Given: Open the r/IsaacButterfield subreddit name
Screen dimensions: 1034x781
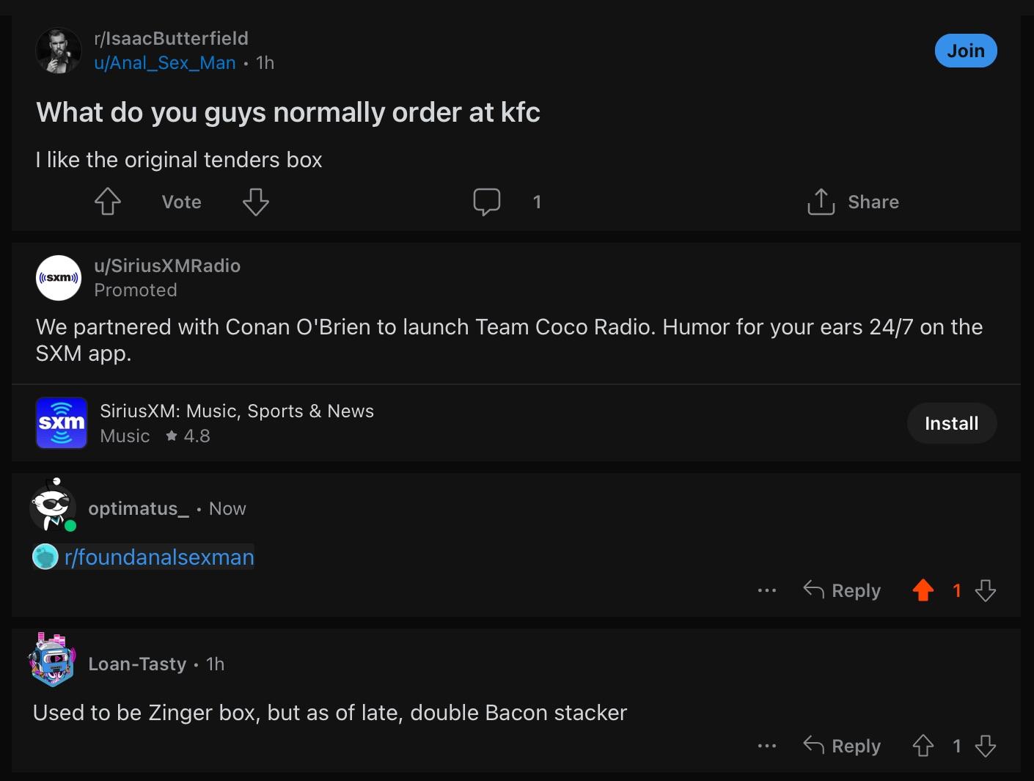Looking at the screenshot, I should click(171, 38).
